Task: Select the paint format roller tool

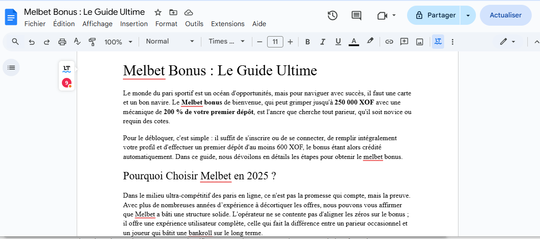Action: [92, 42]
